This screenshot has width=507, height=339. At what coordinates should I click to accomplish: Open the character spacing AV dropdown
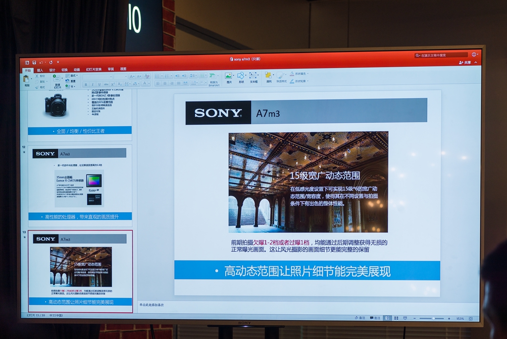coord(128,84)
